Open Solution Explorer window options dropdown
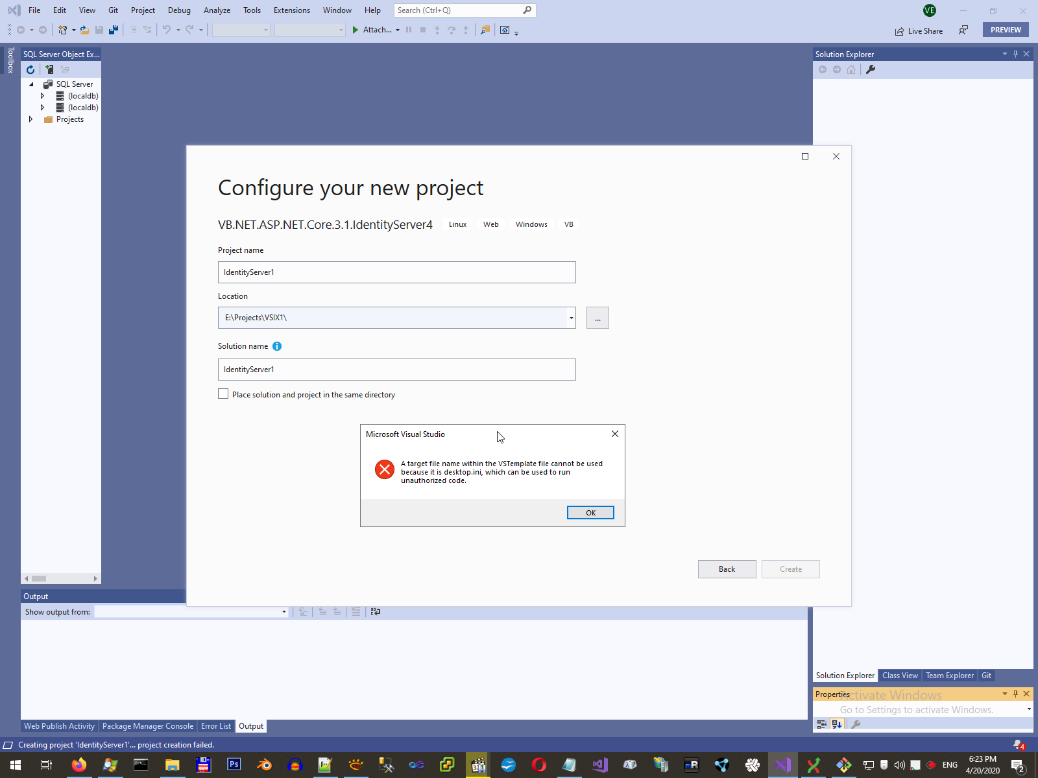 1004,54
